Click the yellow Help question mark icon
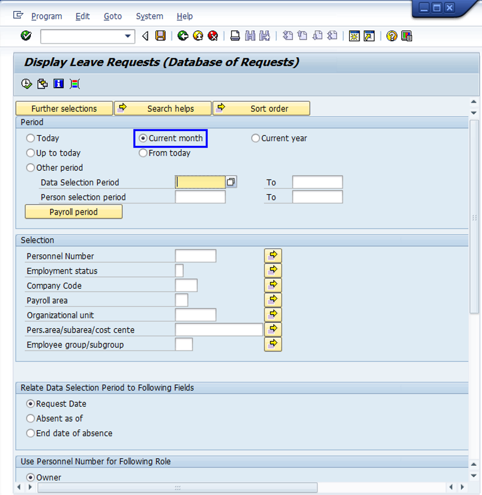482x495 pixels. click(392, 36)
